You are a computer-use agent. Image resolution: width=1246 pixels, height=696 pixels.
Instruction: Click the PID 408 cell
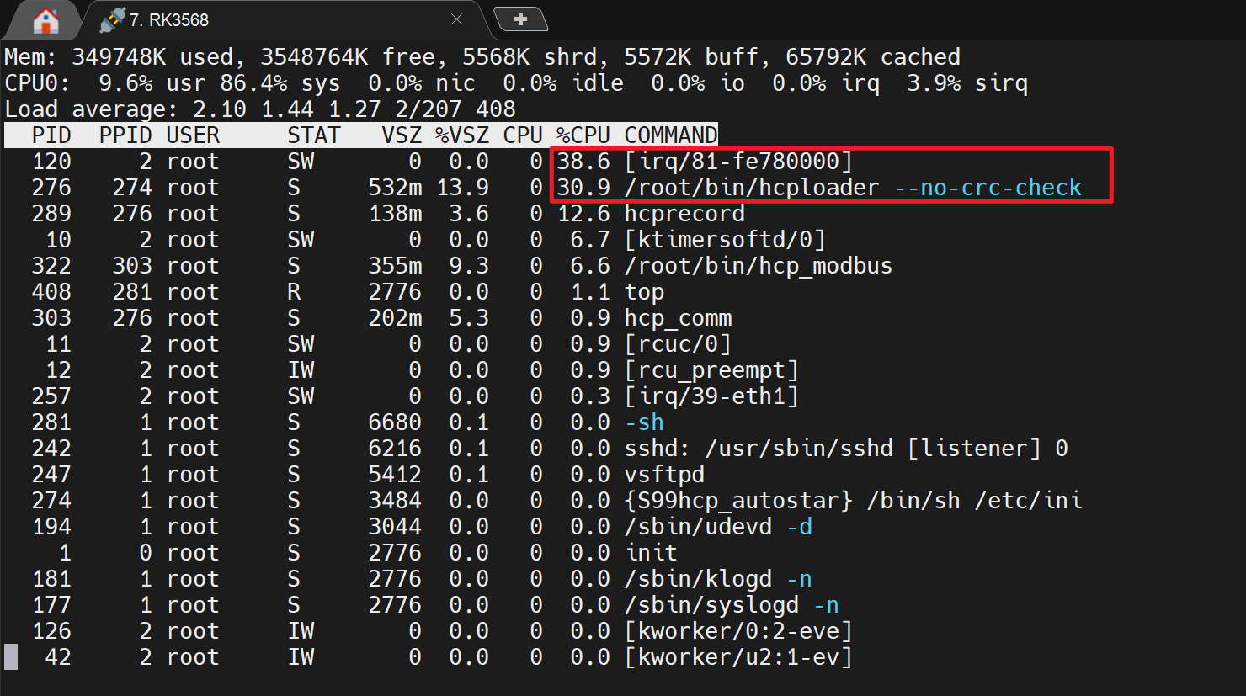51,292
